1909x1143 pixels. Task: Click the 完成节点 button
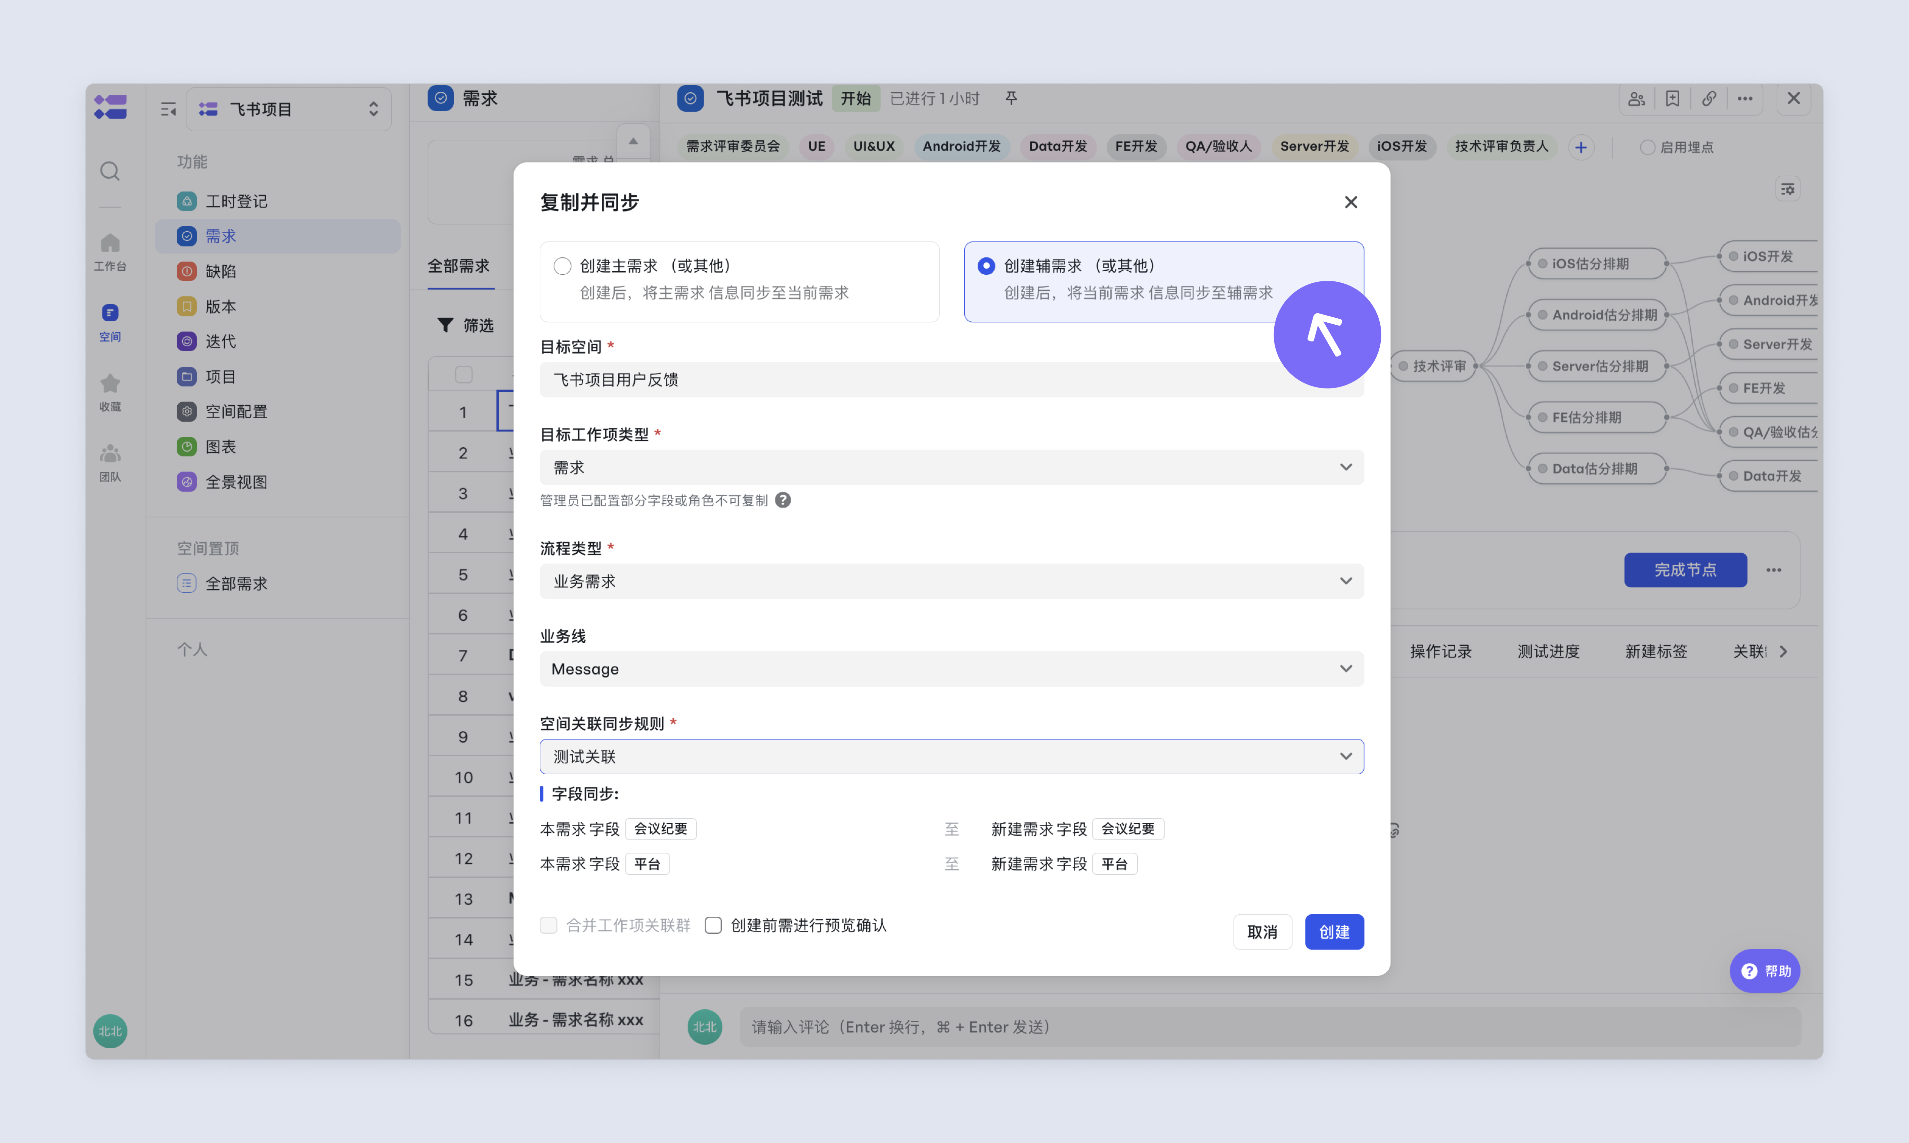coord(1686,570)
